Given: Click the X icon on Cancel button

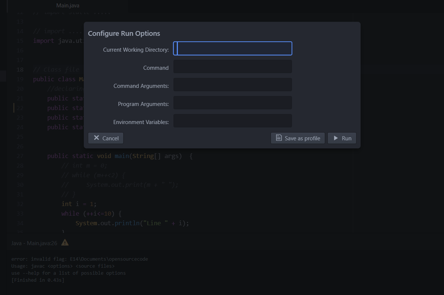Looking at the screenshot, I should tap(96, 138).
